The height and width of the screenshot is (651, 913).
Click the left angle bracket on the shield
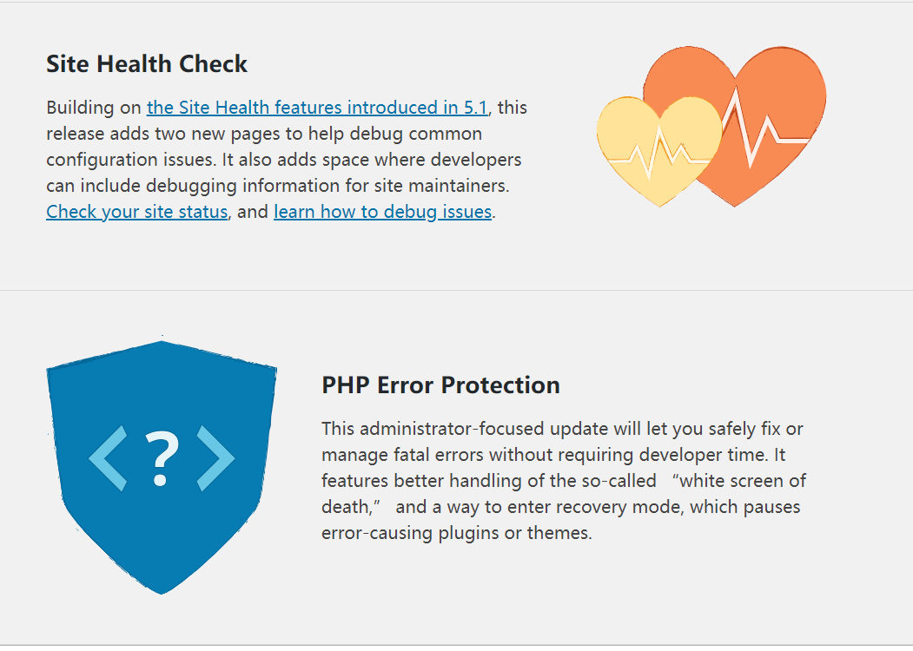click(x=108, y=458)
